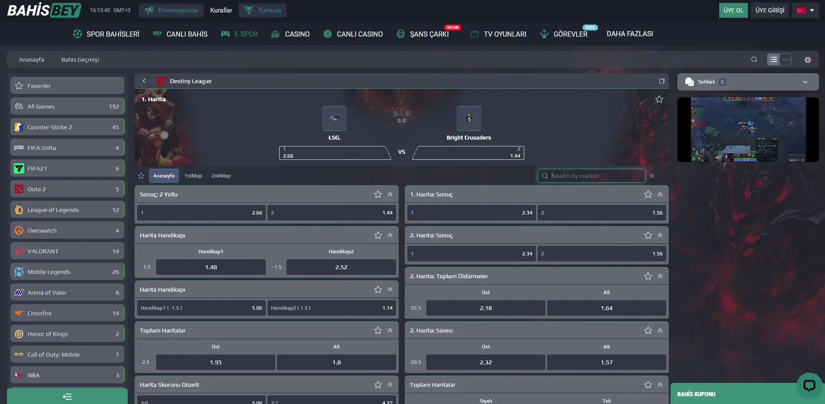Viewport: 825px width, 404px height.
Task: Select Overwatch in sidebar
Action: pos(67,230)
